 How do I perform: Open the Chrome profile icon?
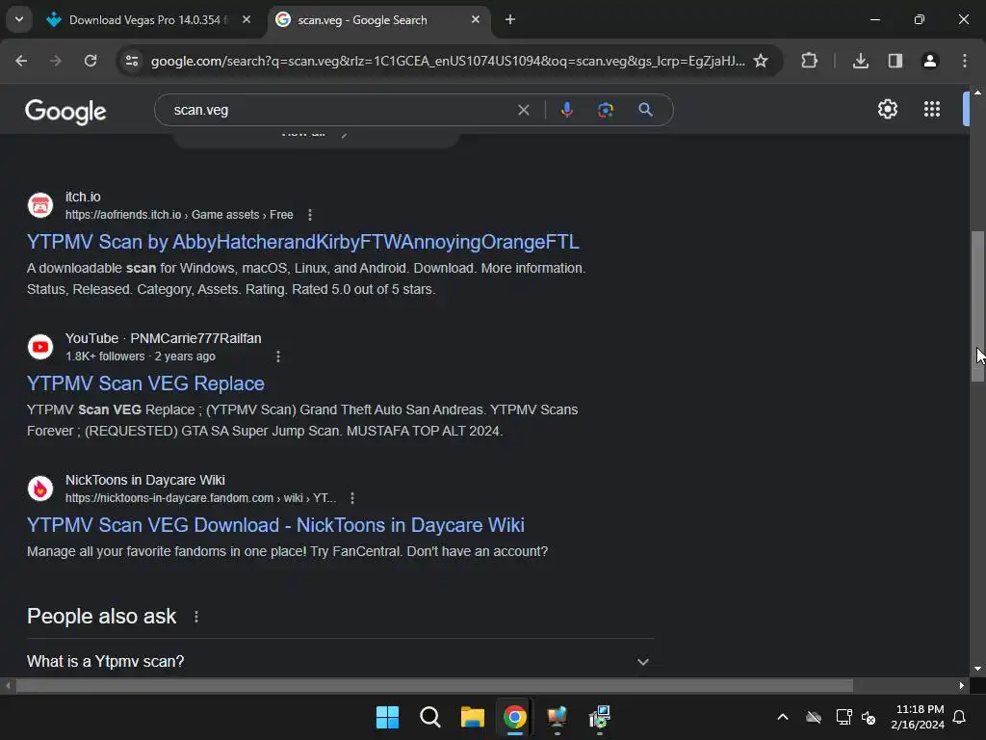click(930, 61)
